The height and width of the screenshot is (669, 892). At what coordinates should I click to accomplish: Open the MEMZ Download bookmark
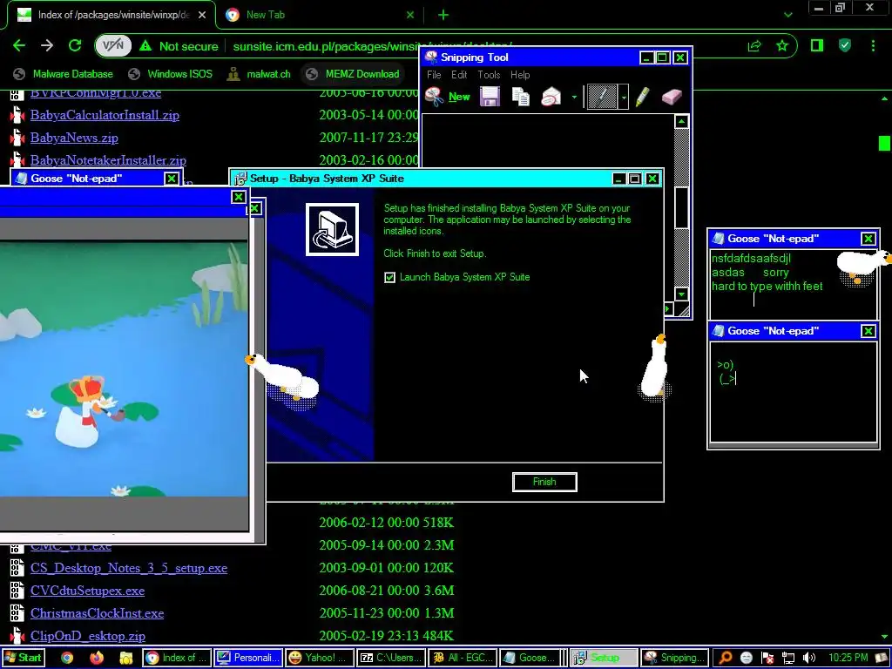352,74
